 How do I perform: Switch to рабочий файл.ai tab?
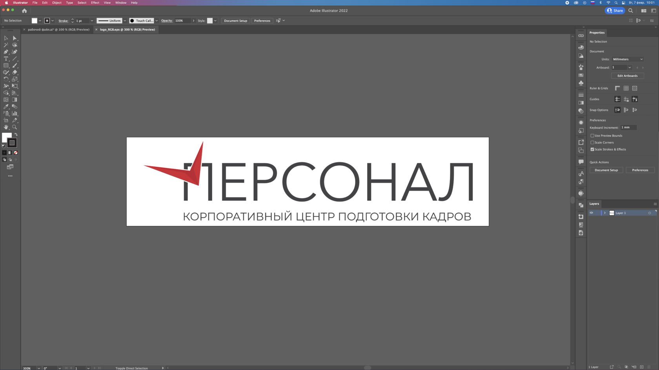pyautogui.click(x=58, y=29)
